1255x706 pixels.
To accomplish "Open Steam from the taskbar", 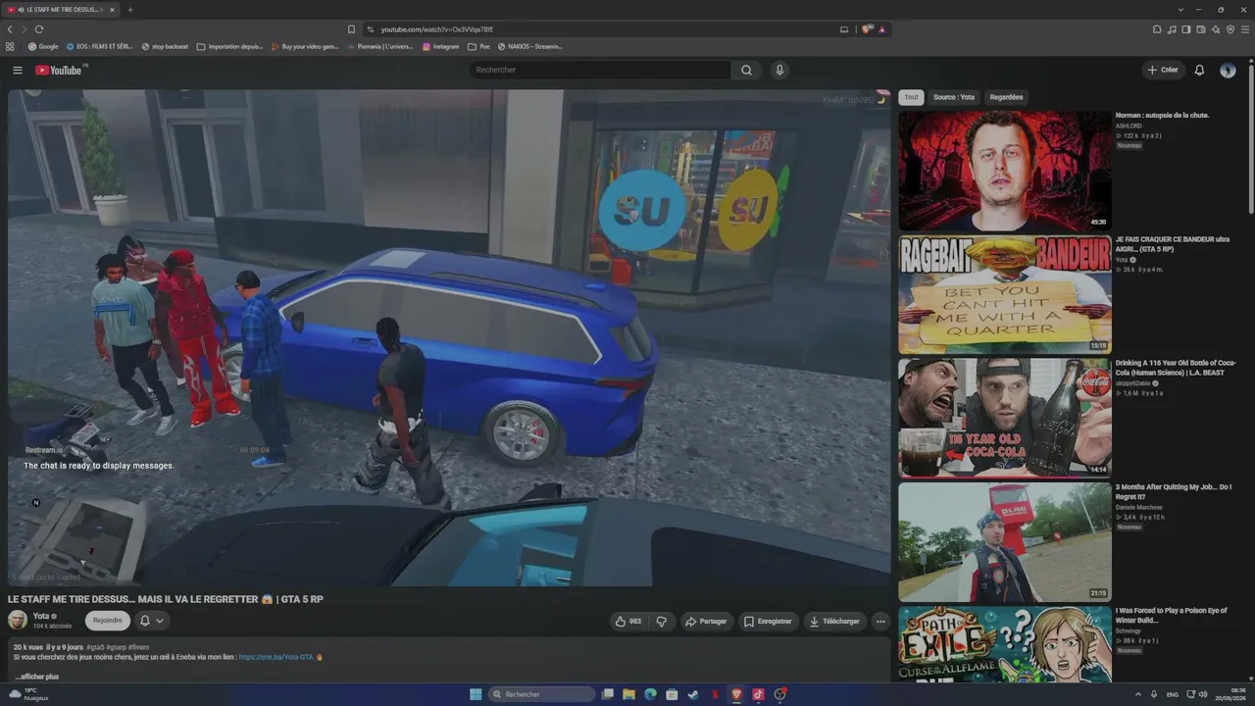I will click(x=693, y=694).
